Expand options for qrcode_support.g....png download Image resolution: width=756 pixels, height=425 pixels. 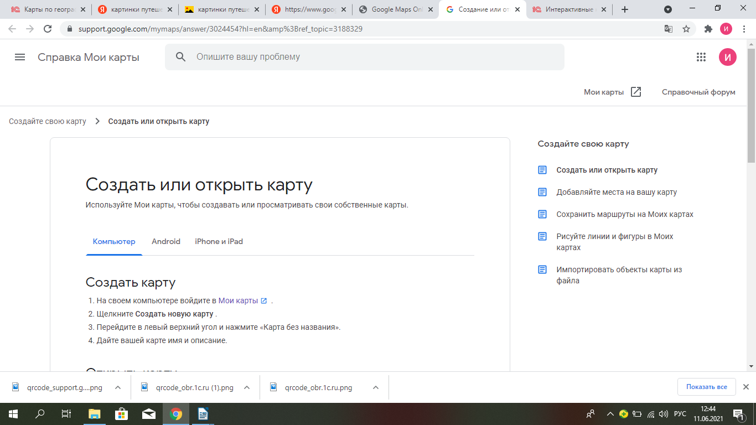coord(118,387)
